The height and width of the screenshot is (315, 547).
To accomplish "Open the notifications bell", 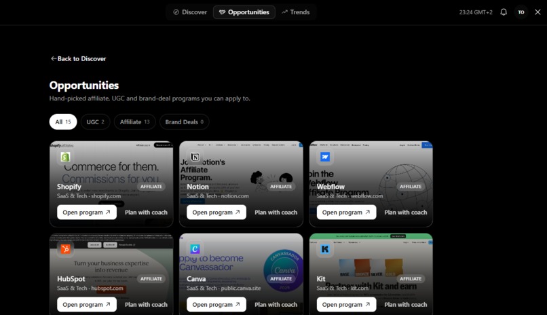I will pyautogui.click(x=504, y=12).
